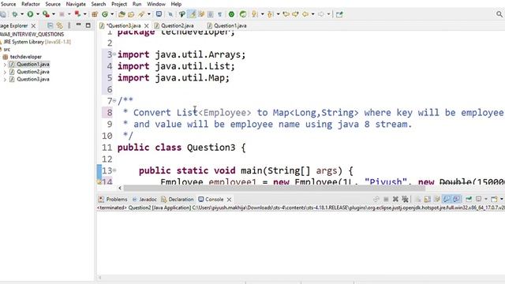Click the editor horizontal scrollbar
Viewport: 505px width, 284px height.
(275, 188)
